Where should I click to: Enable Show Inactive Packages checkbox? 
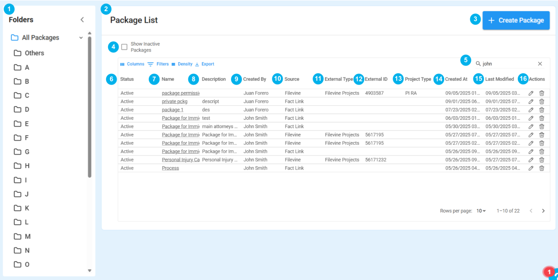[124, 47]
